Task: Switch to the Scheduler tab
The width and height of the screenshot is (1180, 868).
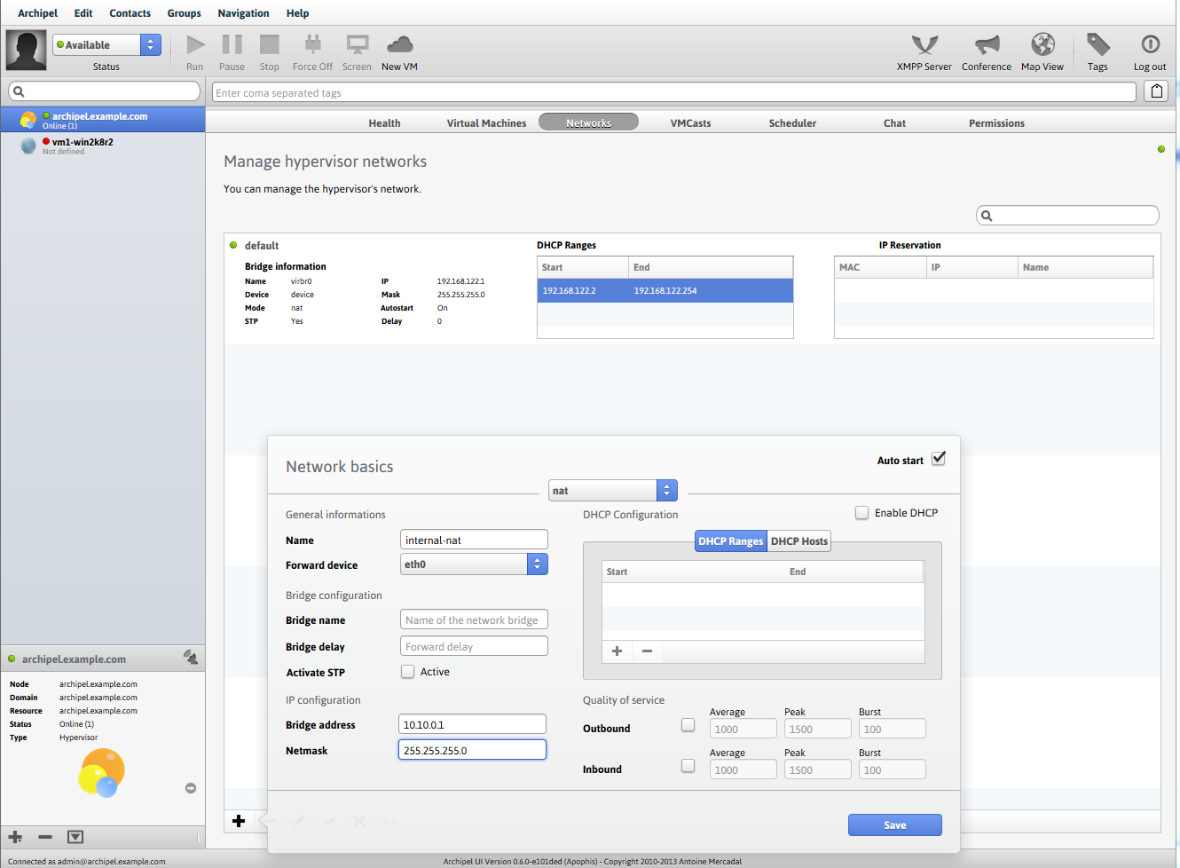Action: 793,123
